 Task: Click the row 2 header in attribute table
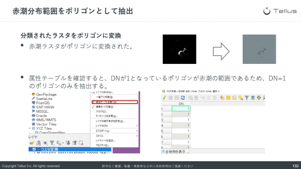point(167,114)
